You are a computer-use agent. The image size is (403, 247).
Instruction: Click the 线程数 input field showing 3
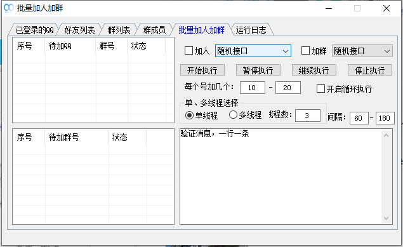tap(308, 116)
